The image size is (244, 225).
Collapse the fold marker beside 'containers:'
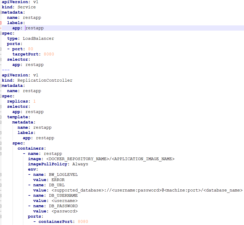tap(1, 148)
